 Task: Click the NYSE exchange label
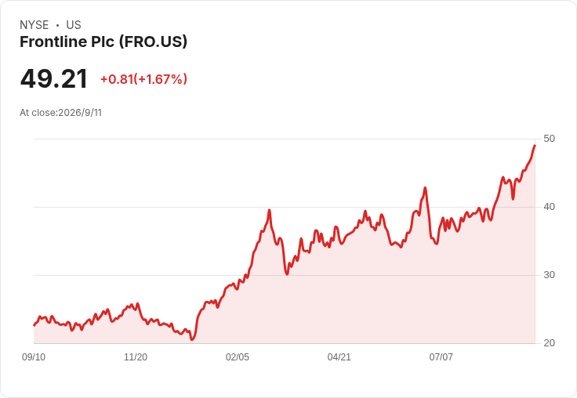pos(34,25)
